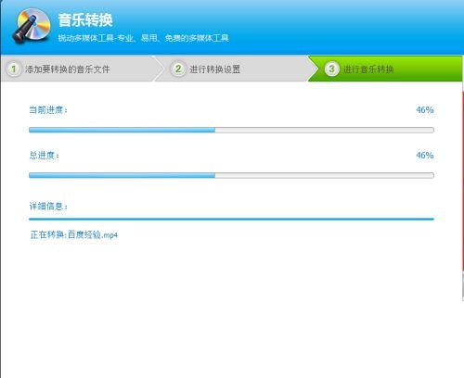The height and width of the screenshot is (378, 464).
Task: Click the 锐动多媒体工具 subtitle text
Action: [x=143, y=38]
